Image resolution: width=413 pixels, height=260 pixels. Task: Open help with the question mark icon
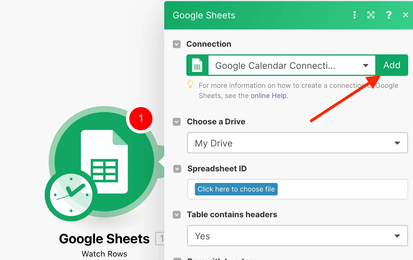[x=389, y=15]
